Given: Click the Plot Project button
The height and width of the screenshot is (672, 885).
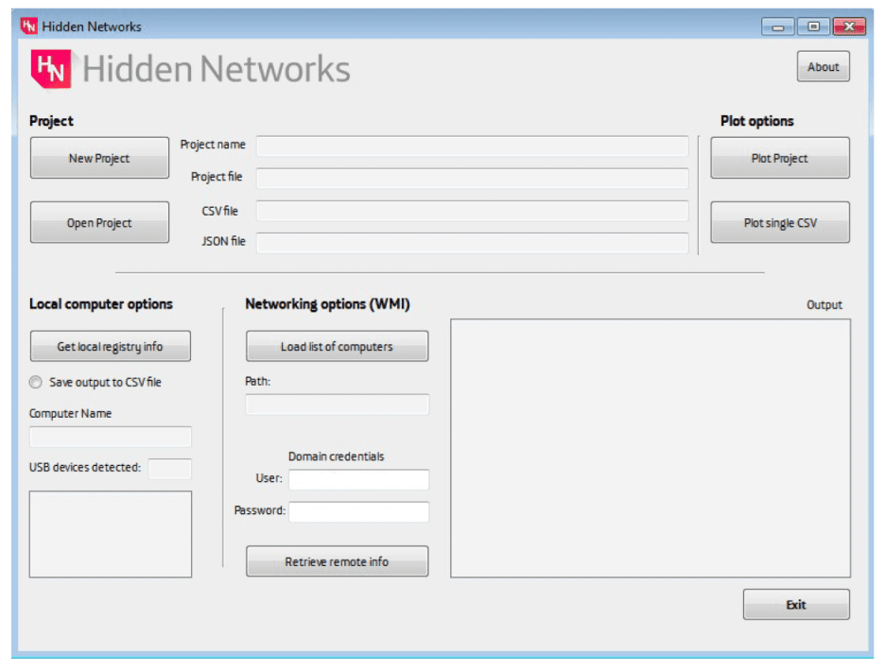Looking at the screenshot, I should point(779,158).
